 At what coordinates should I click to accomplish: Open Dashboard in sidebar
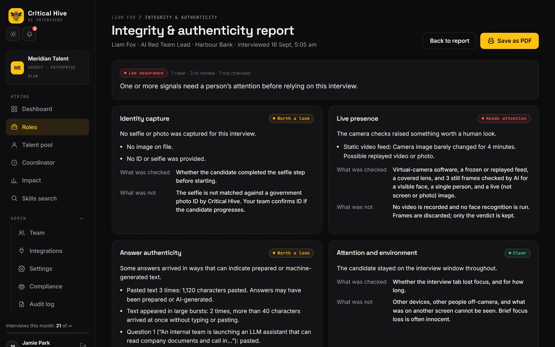coord(47,109)
